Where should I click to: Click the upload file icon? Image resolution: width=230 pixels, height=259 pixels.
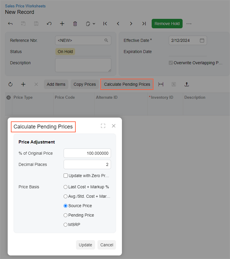tap(187, 84)
